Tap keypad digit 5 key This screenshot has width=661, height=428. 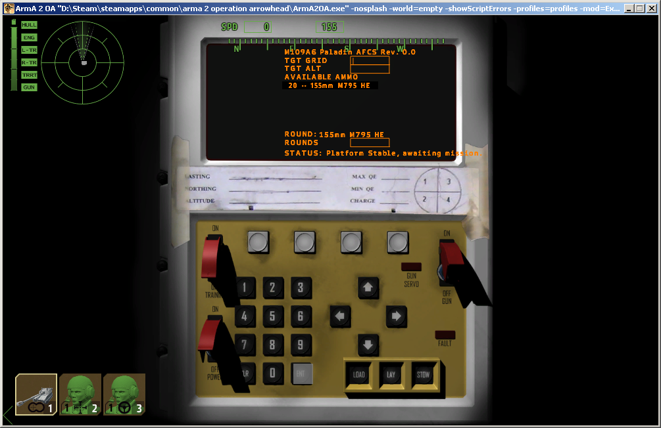click(273, 316)
